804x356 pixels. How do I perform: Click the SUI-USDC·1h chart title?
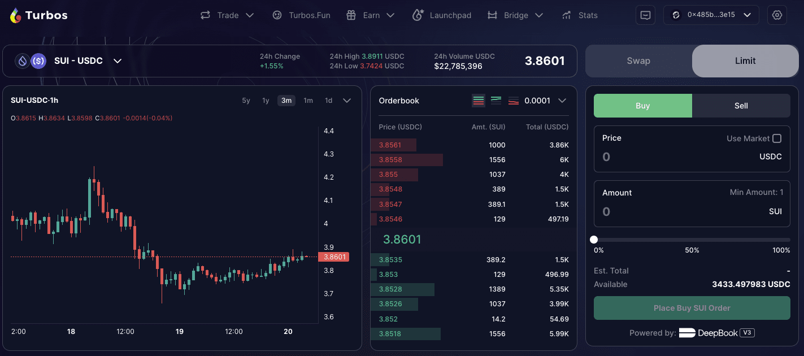(34, 101)
